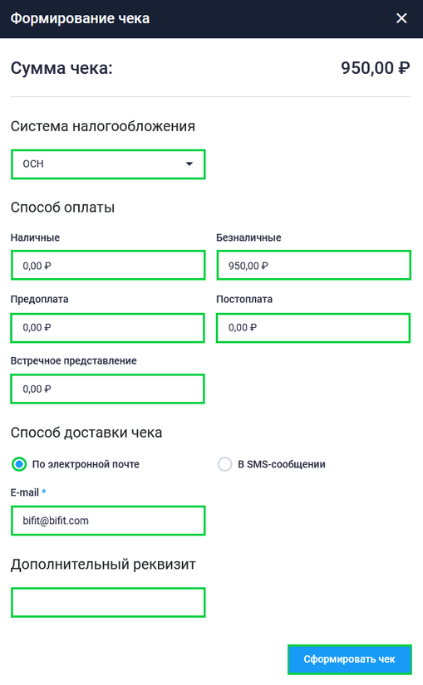Image resolution: width=423 pixels, height=685 pixels.
Task: Click the Сформировать чек button
Action: click(x=350, y=659)
